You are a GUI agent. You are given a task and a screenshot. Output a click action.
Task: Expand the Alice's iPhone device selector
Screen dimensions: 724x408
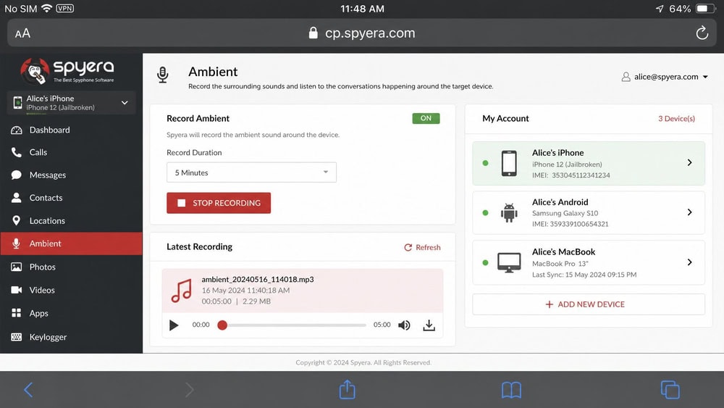71,103
